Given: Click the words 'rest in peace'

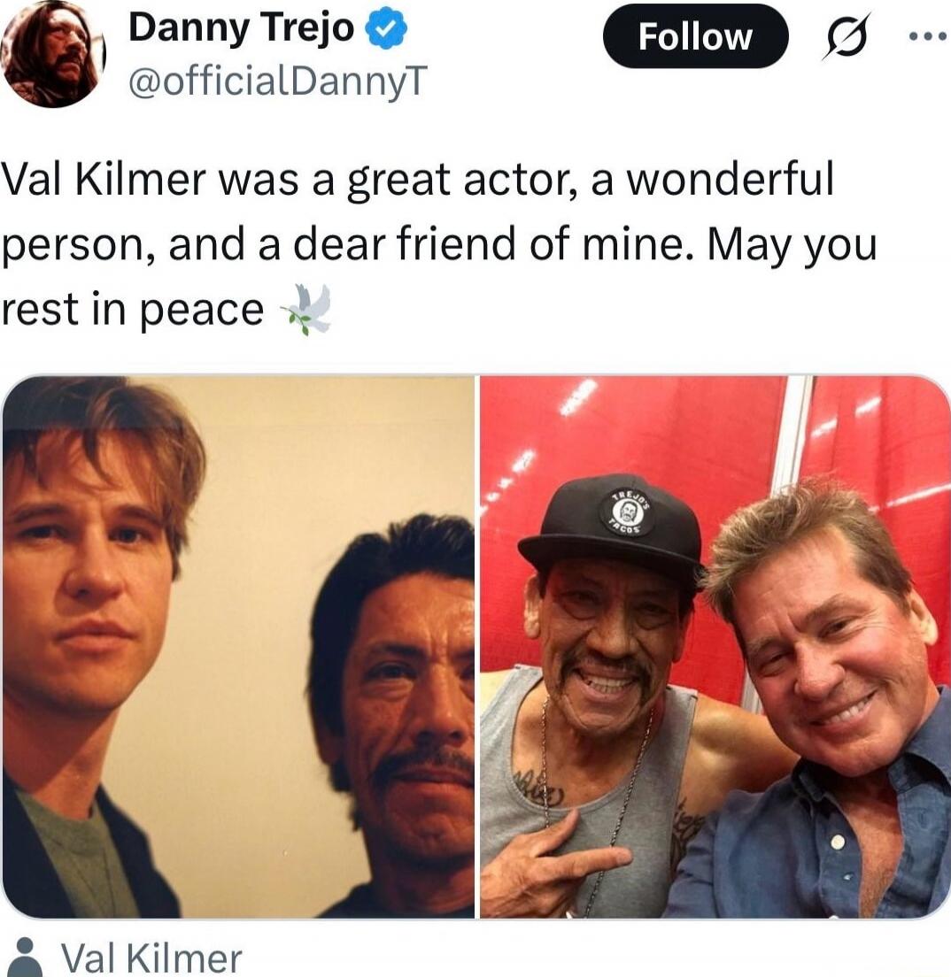Looking at the screenshot, I should (133, 310).
